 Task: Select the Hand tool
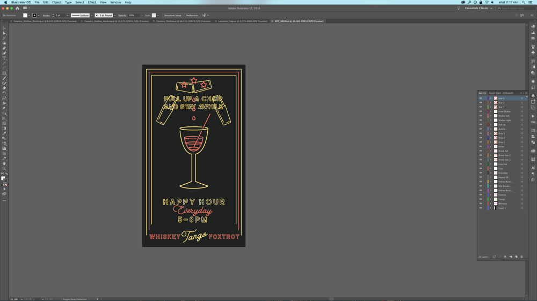(4, 163)
